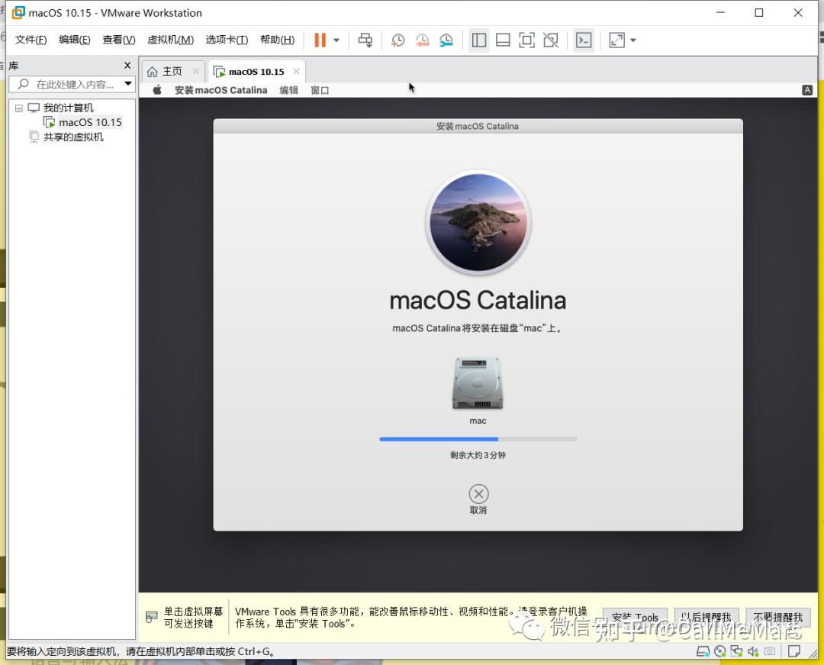Close the macOS 10.15 tab

(x=296, y=71)
